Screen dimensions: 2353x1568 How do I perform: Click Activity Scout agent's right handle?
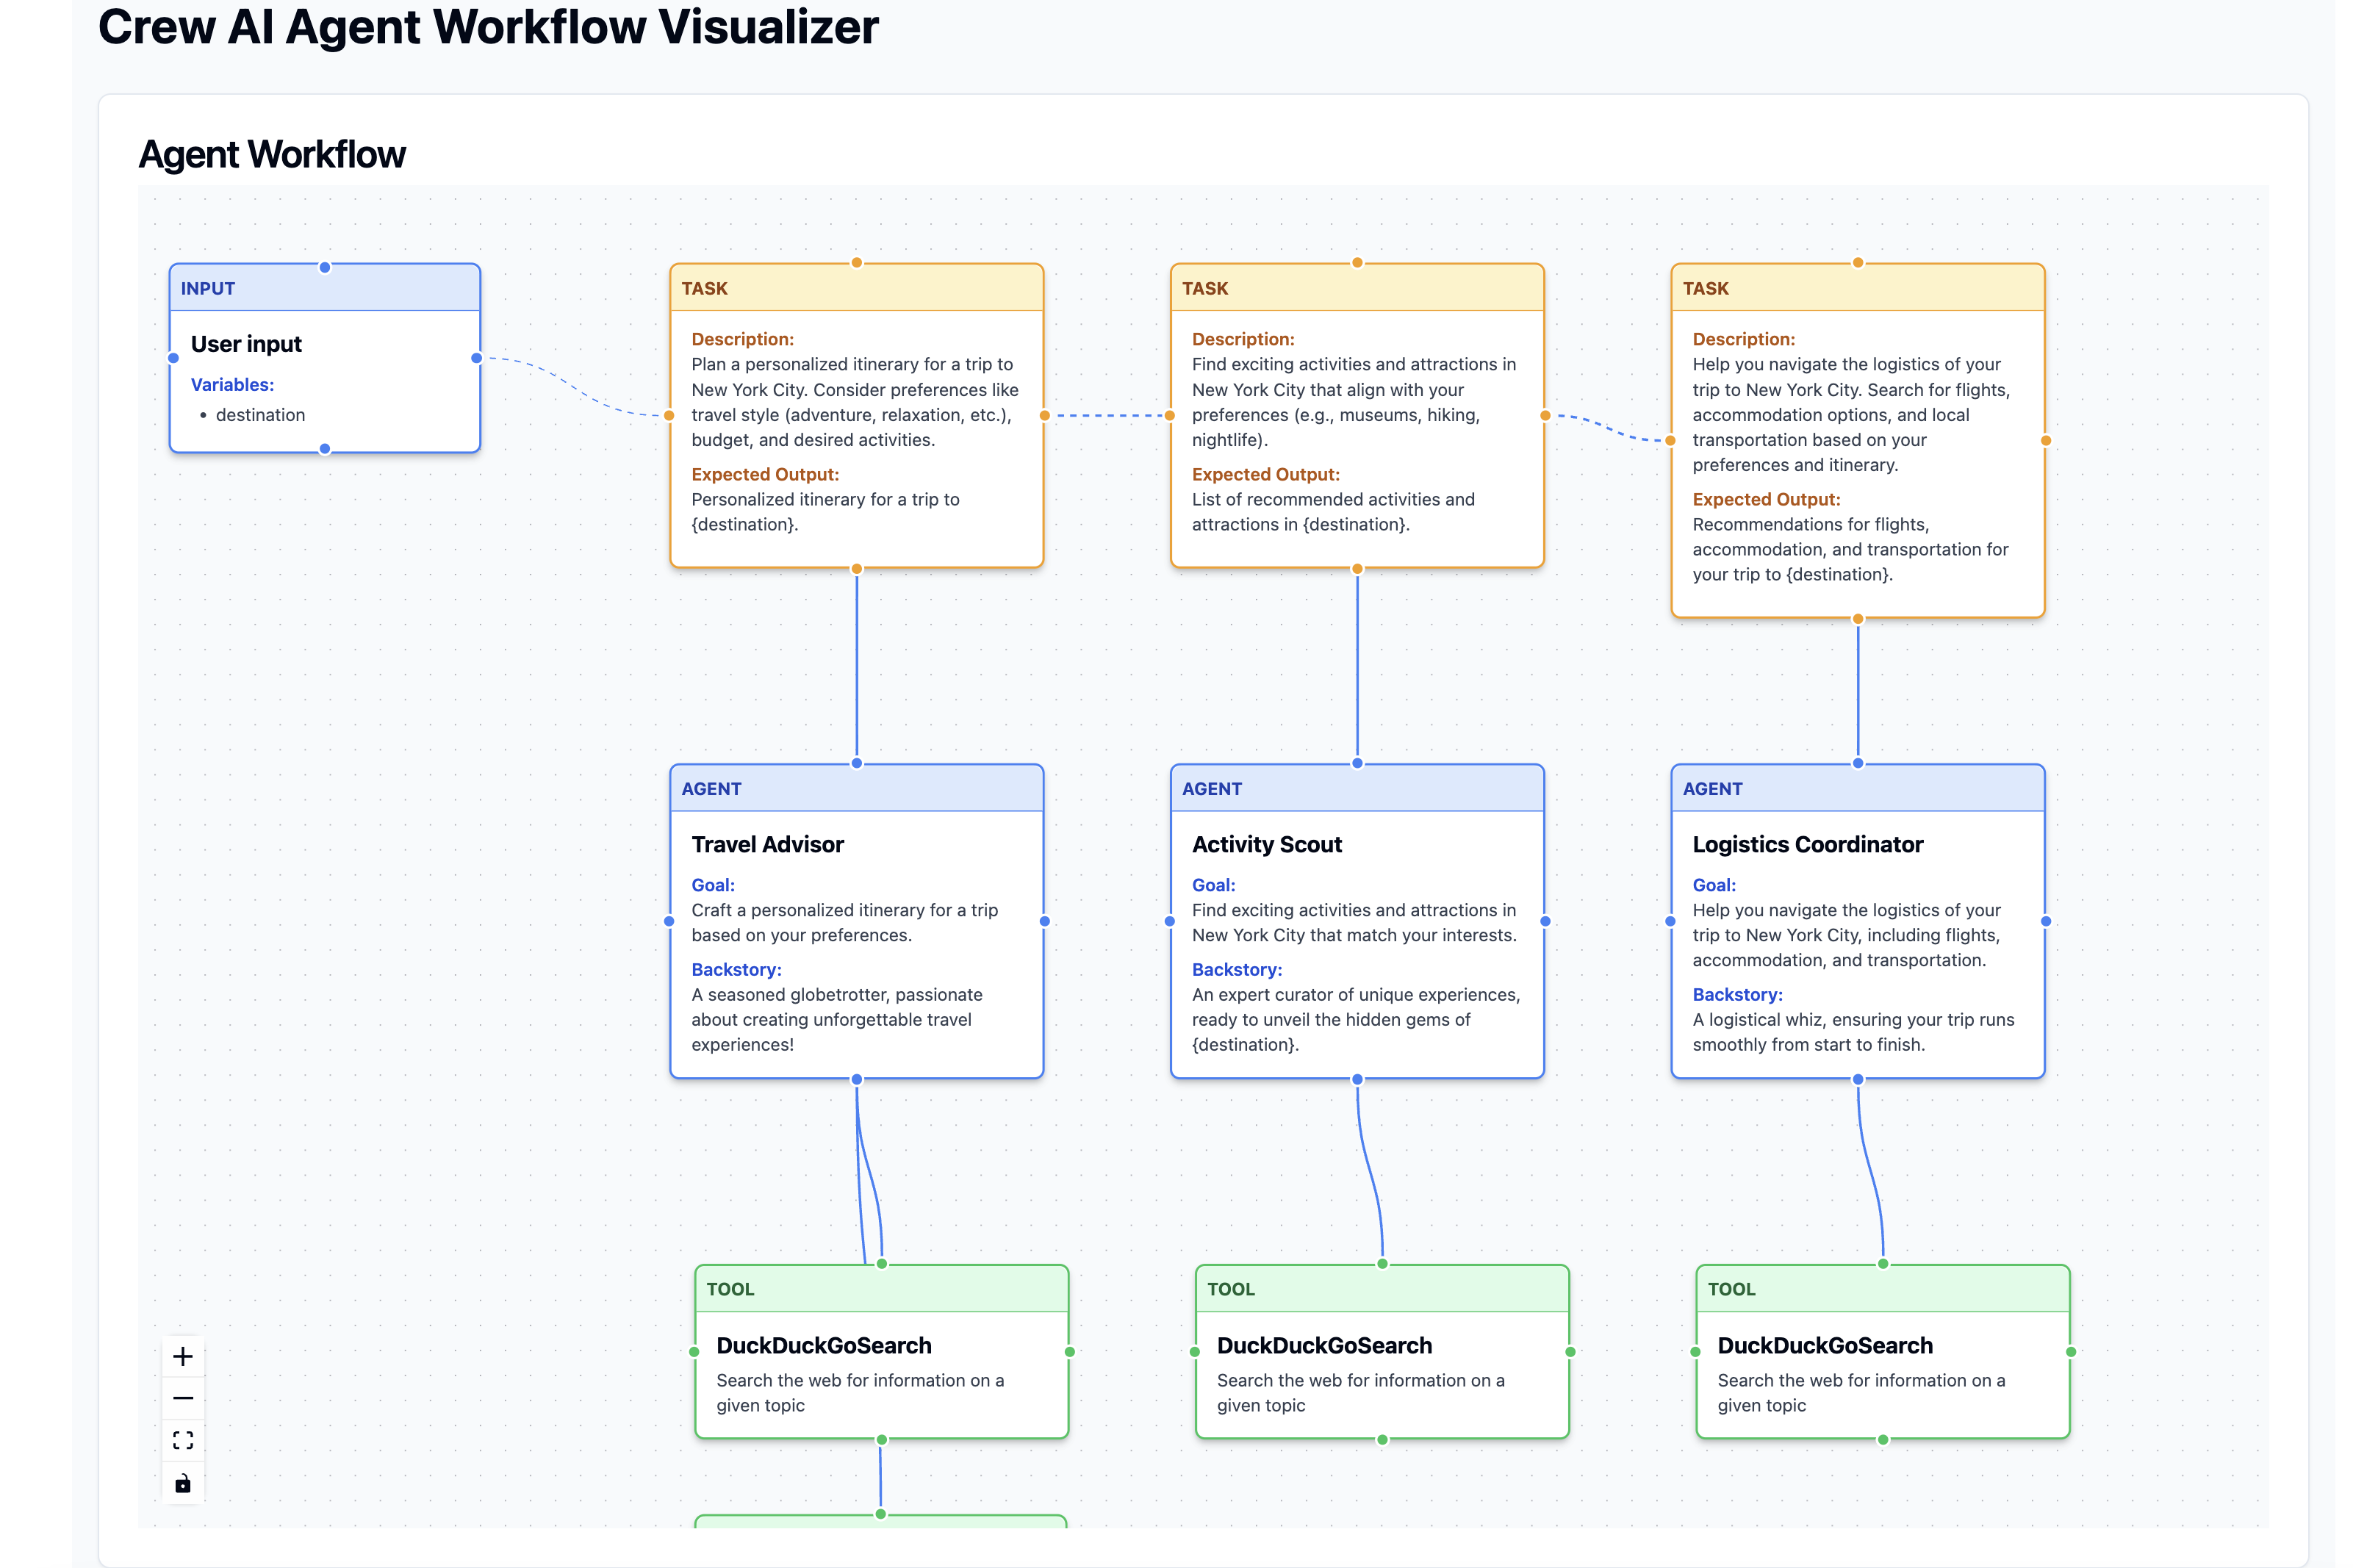[x=1545, y=921]
